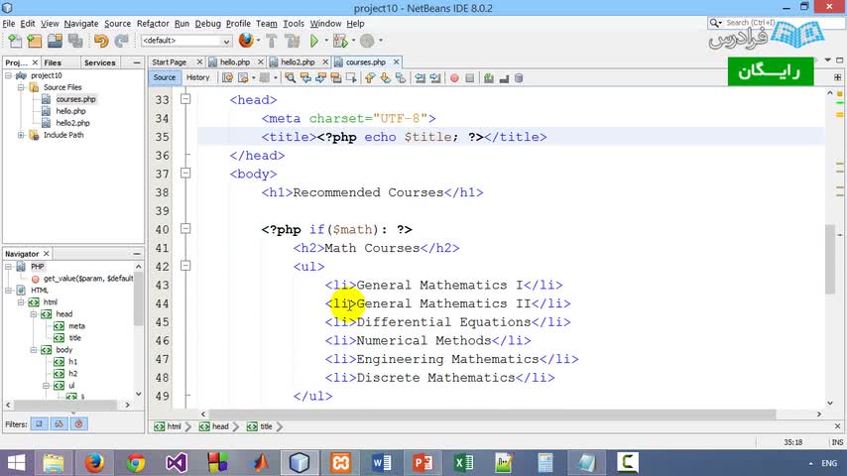The image size is (847, 476).
Task: Collapse the code fold at line 40
Action: [x=185, y=228]
